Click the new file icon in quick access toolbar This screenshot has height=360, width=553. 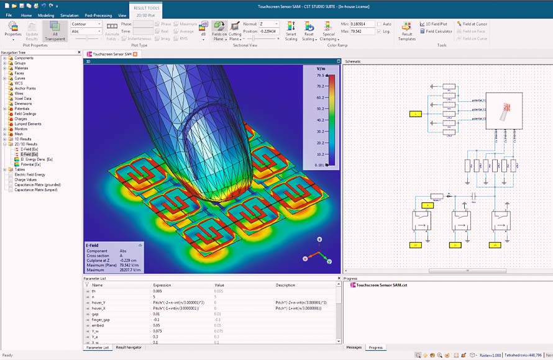point(7,6)
